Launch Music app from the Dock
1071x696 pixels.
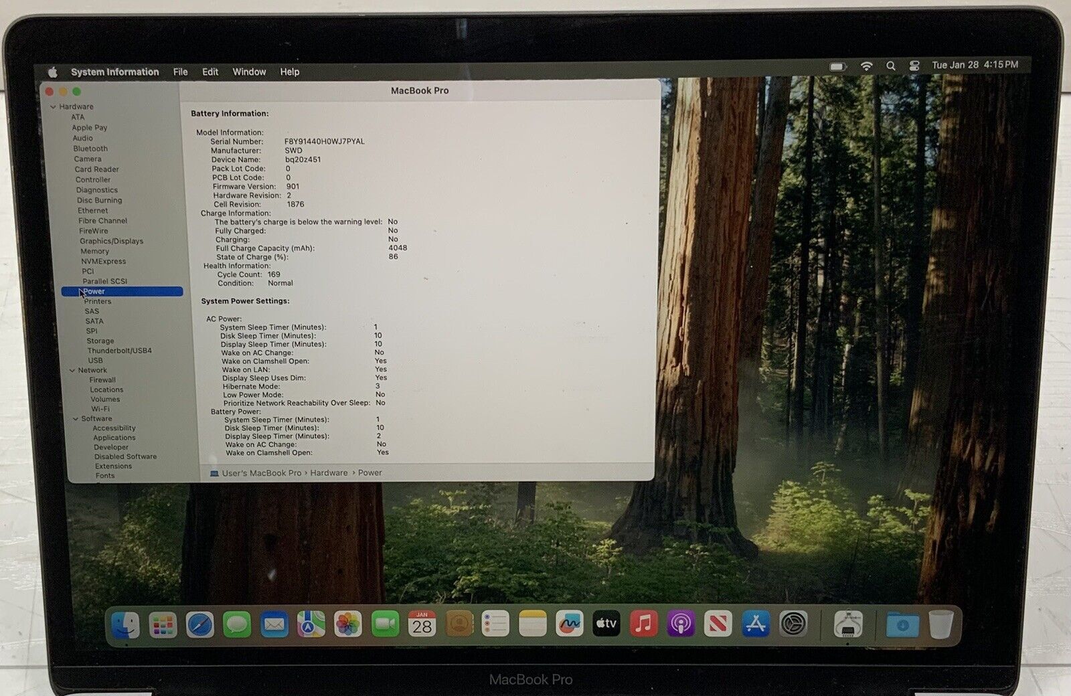pos(643,624)
